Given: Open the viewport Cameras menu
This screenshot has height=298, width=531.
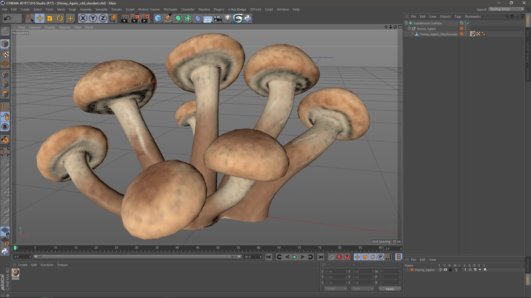Looking at the screenshot, I should [35, 27].
